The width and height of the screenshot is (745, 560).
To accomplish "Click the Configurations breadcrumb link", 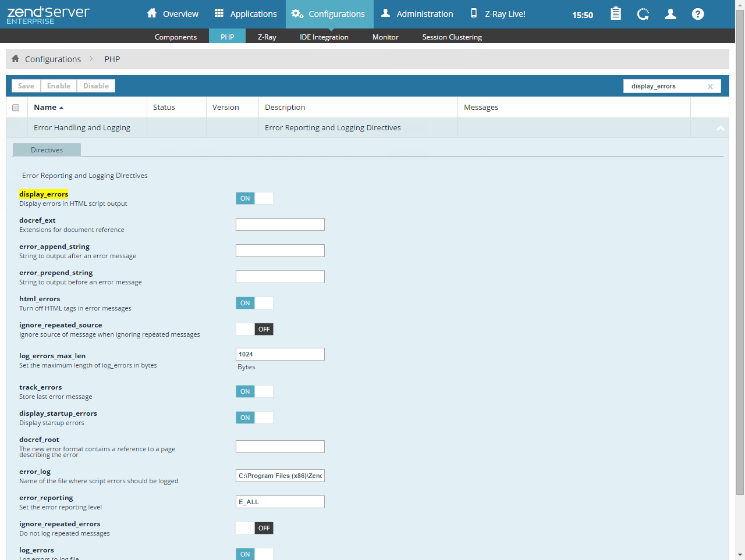I will coord(53,59).
